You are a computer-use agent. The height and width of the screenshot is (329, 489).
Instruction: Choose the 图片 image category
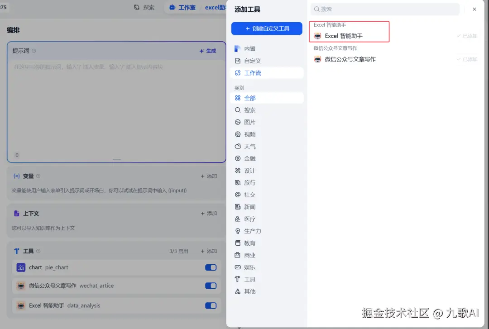click(x=267, y=122)
